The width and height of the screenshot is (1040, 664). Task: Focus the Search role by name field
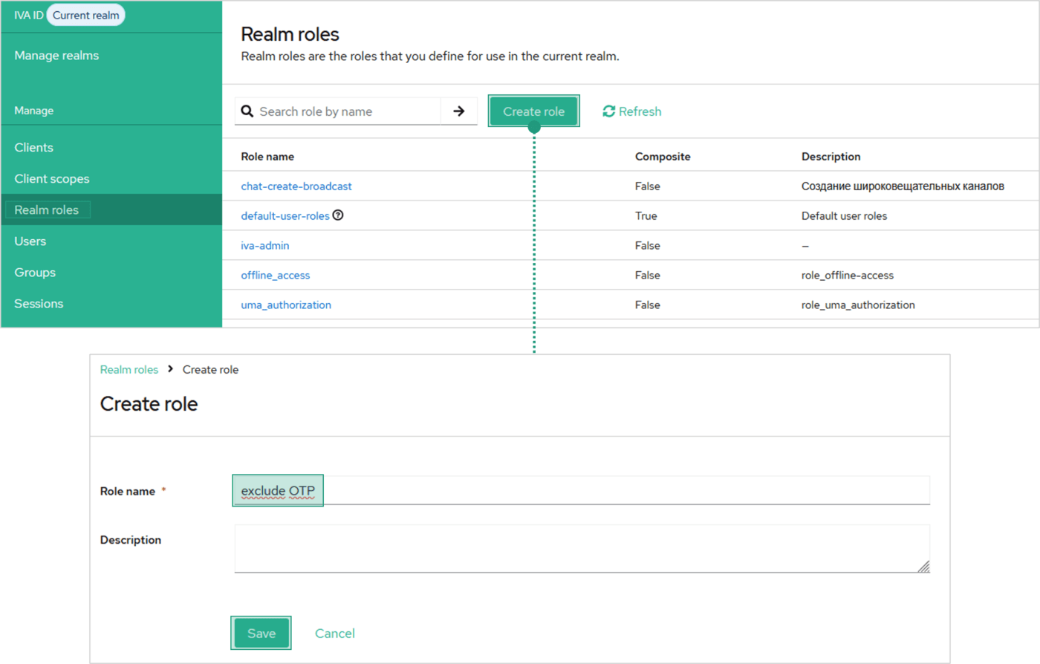click(x=345, y=111)
